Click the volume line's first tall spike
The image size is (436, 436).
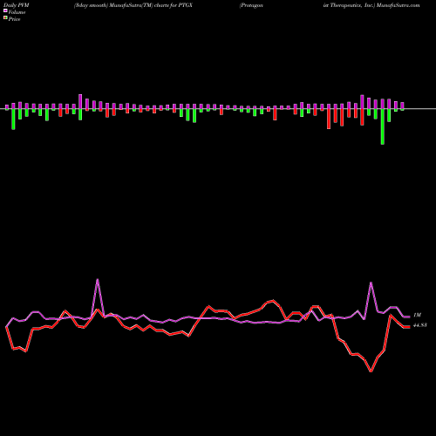[98, 280]
